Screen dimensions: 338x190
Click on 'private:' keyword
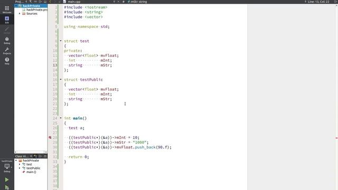pos(73,51)
